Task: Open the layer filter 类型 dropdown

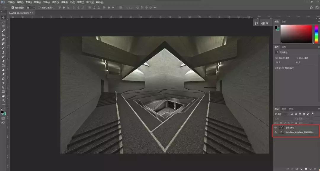Action: pyautogui.click(x=281, y=114)
